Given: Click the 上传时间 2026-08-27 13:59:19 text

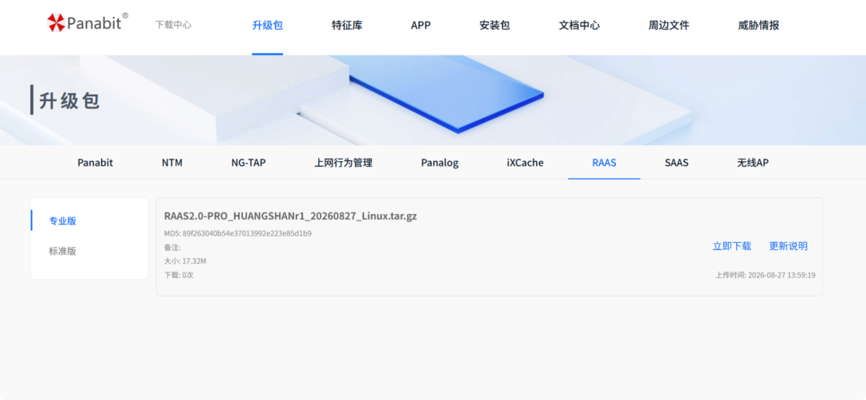Looking at the screenshot, I should point(766,275).
